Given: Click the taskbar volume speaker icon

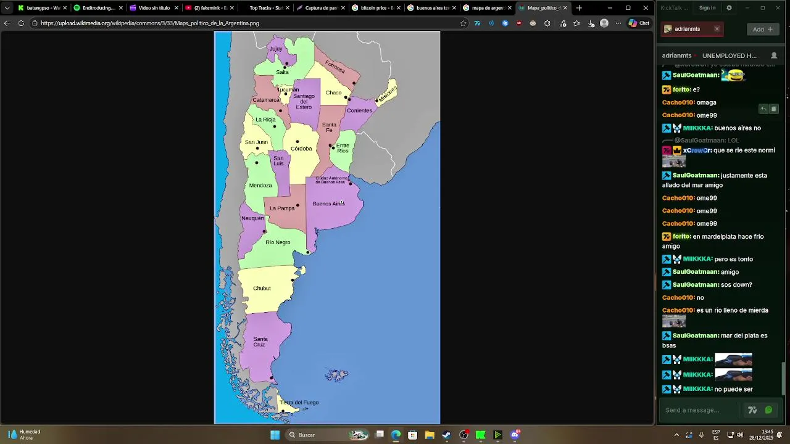Looking at the screenshot, I should coord(739,435).
